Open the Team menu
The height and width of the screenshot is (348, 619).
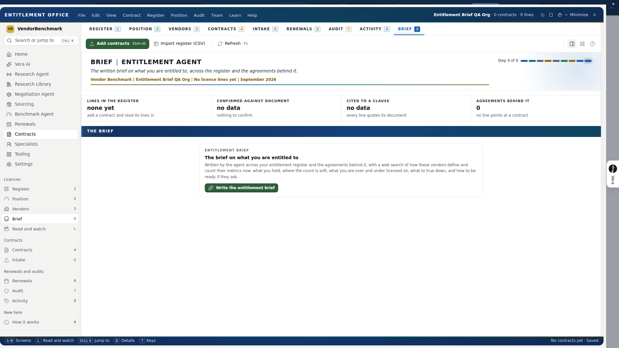[217, 15]
